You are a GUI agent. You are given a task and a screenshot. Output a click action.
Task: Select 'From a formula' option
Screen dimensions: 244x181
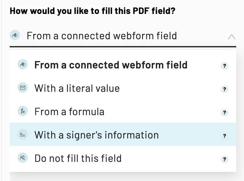point(69,112)
